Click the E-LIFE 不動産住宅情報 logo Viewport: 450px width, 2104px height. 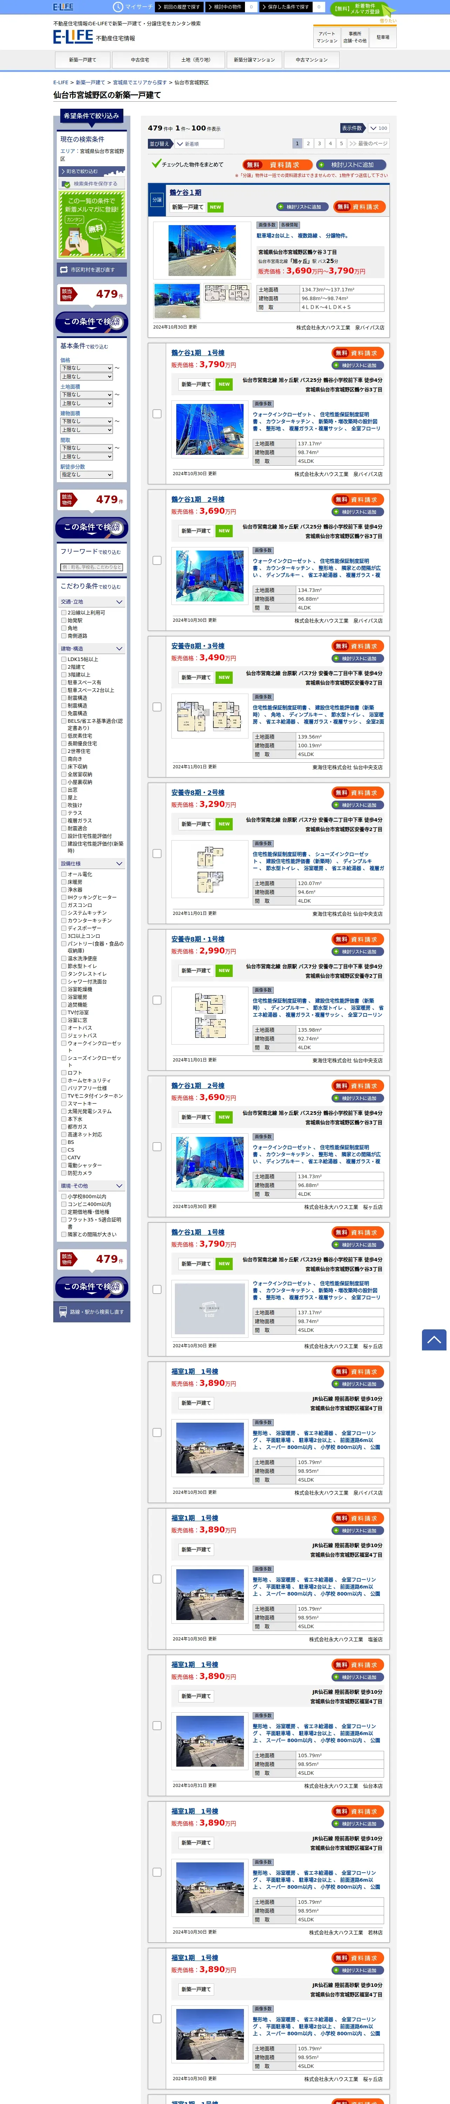[94, 37]
